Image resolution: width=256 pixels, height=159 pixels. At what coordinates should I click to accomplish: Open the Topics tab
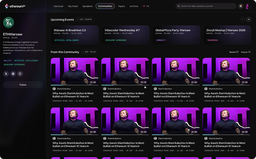pos(121,6)
